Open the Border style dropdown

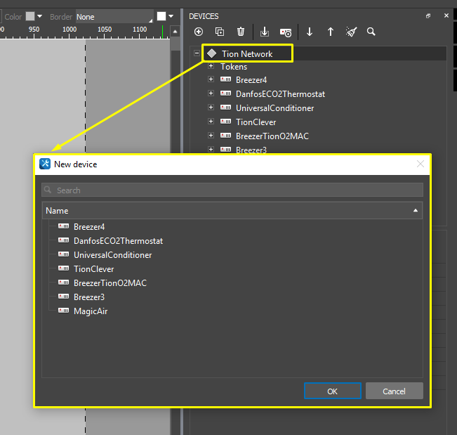coord(114,16)
